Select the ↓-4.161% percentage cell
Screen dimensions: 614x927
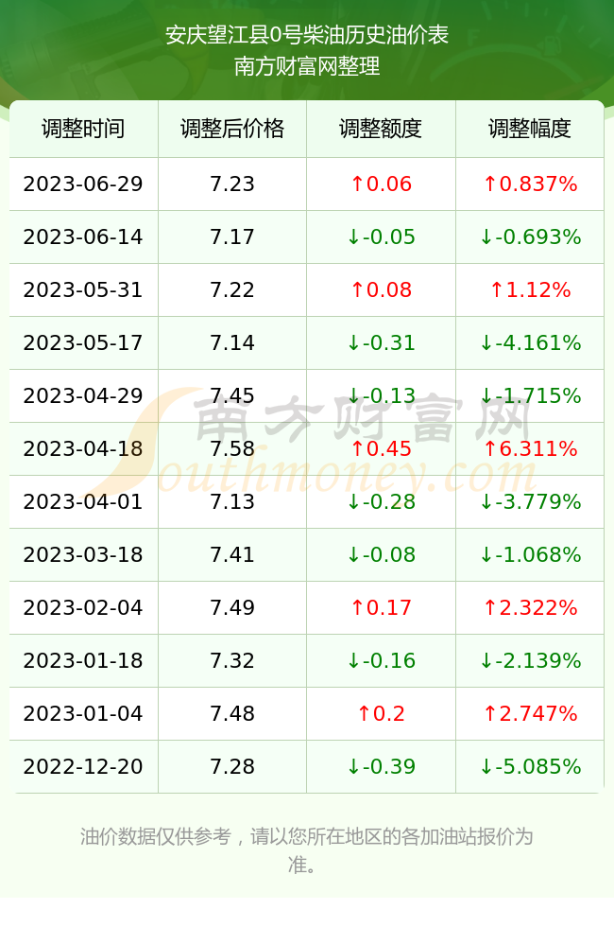530,342
